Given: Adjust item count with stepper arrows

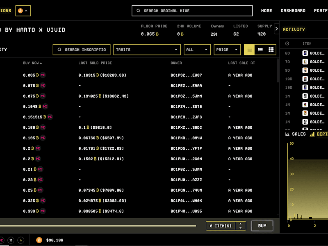Looking at the screenshot, I should coord(241,226).
